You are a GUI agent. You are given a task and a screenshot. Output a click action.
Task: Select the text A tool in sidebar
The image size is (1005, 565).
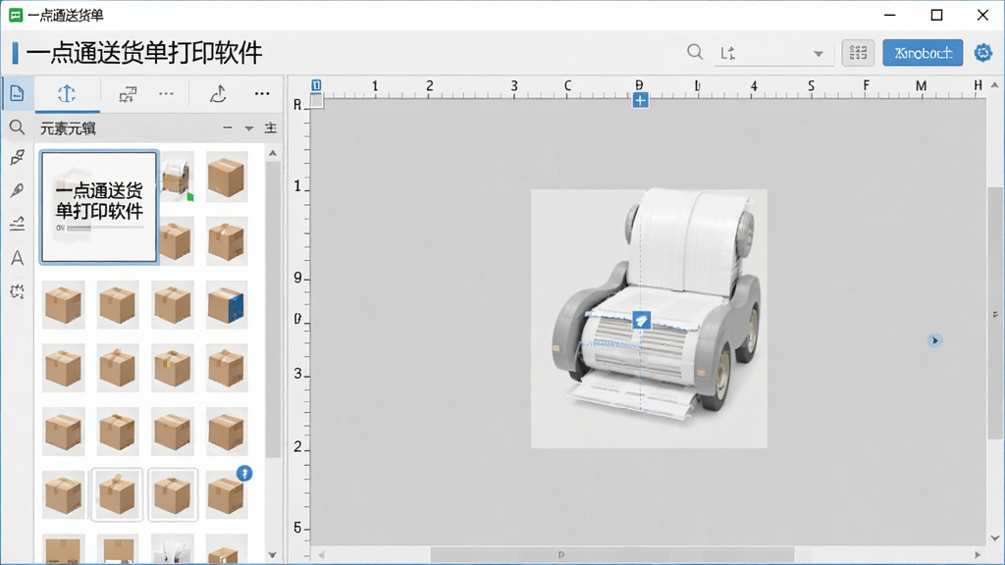click(18, 258)
